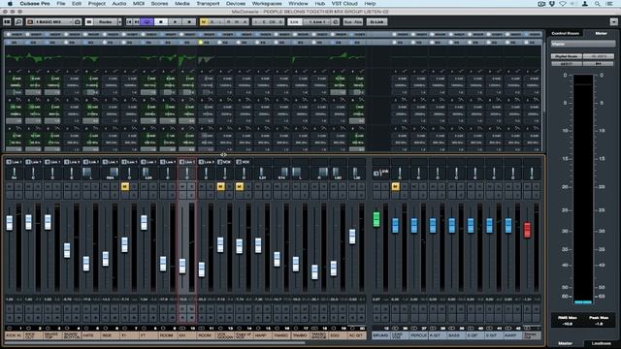This screenshot has height=349, width=621.
Task: Open the File menu
Action: pos(60,4)
